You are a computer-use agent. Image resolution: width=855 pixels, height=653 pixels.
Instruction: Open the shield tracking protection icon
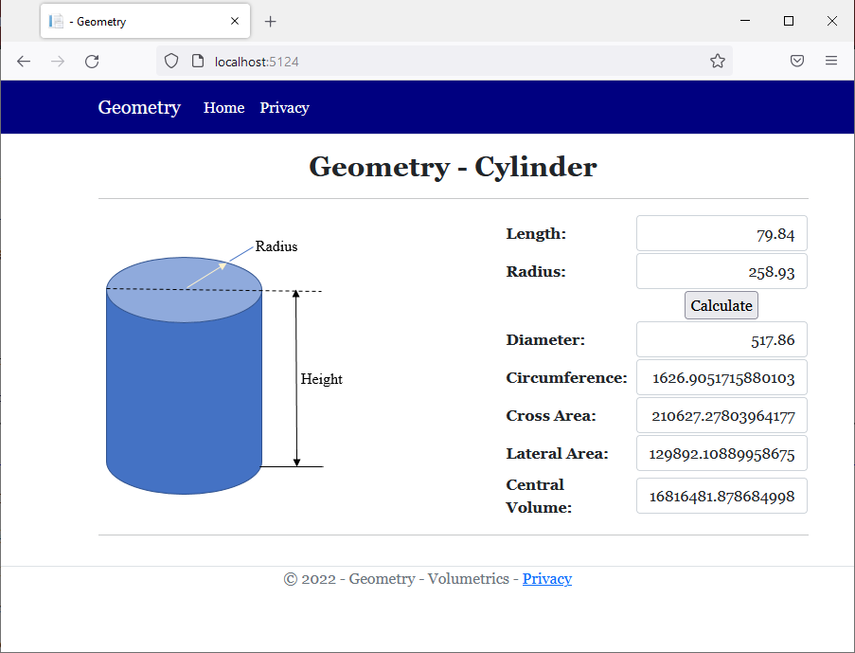click(171, 62)
